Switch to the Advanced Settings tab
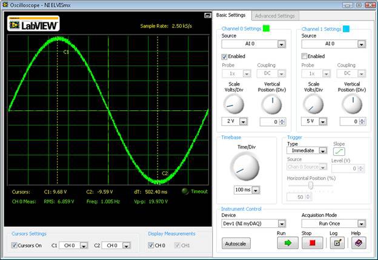Image resolution: width=378 pixels, height=260 pixels. coord(275,16)
